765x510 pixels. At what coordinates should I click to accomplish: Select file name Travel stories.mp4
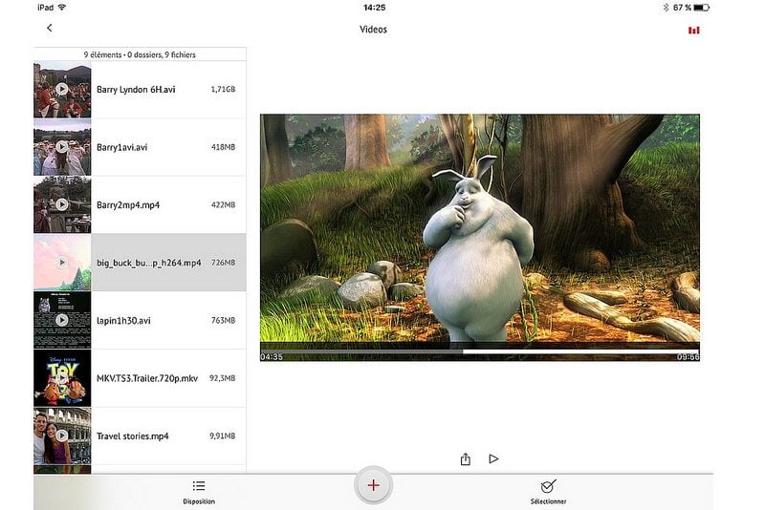133,436
